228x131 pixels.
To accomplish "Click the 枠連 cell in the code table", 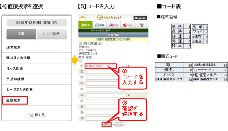I will [178, 36].
